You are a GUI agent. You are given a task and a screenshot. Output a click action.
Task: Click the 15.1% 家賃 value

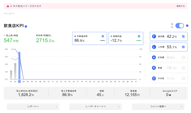[172, 68]
